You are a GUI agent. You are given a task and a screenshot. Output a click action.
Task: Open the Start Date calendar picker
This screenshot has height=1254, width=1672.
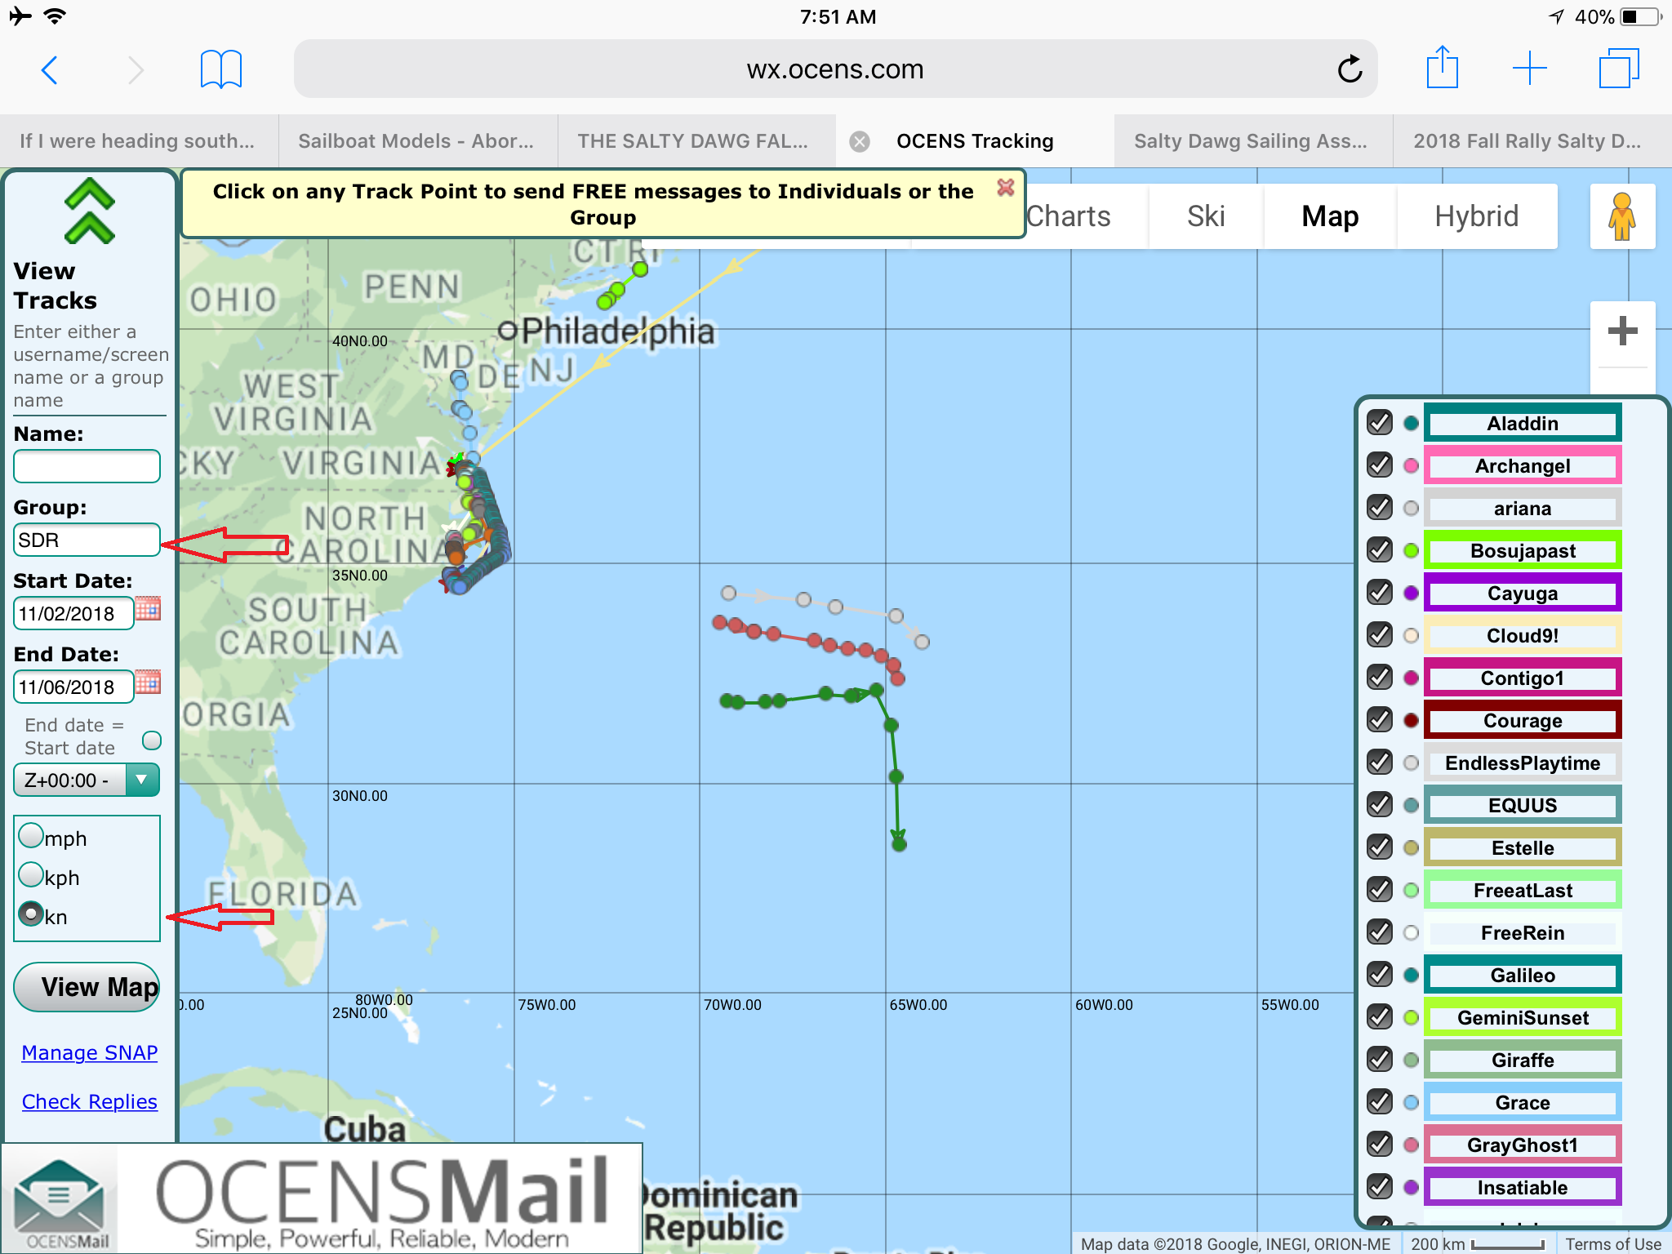[x=148, y=609]
